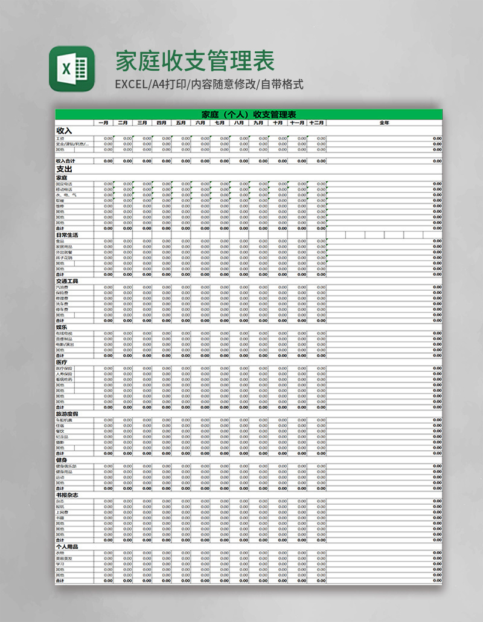
Task: Click the 全年 column header
Action: pyautogui.click(x=384, y=123)
